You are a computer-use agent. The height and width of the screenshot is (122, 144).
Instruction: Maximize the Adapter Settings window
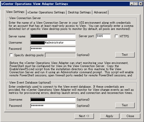point(136,4)
